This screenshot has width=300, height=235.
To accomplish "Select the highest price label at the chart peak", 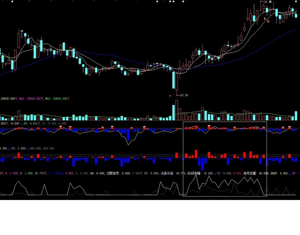I will 268,2.
